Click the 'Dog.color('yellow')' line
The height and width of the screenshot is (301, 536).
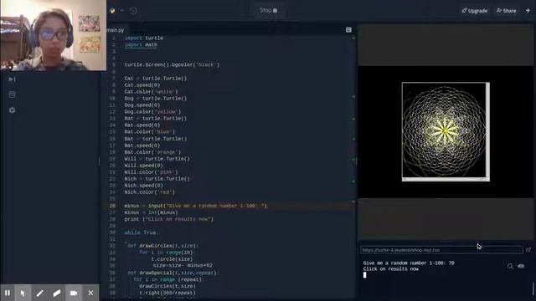152,111
